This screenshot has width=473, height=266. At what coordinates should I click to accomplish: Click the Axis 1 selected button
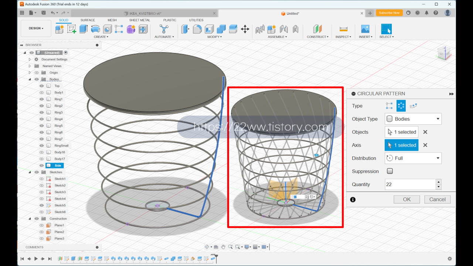[402, 145]
